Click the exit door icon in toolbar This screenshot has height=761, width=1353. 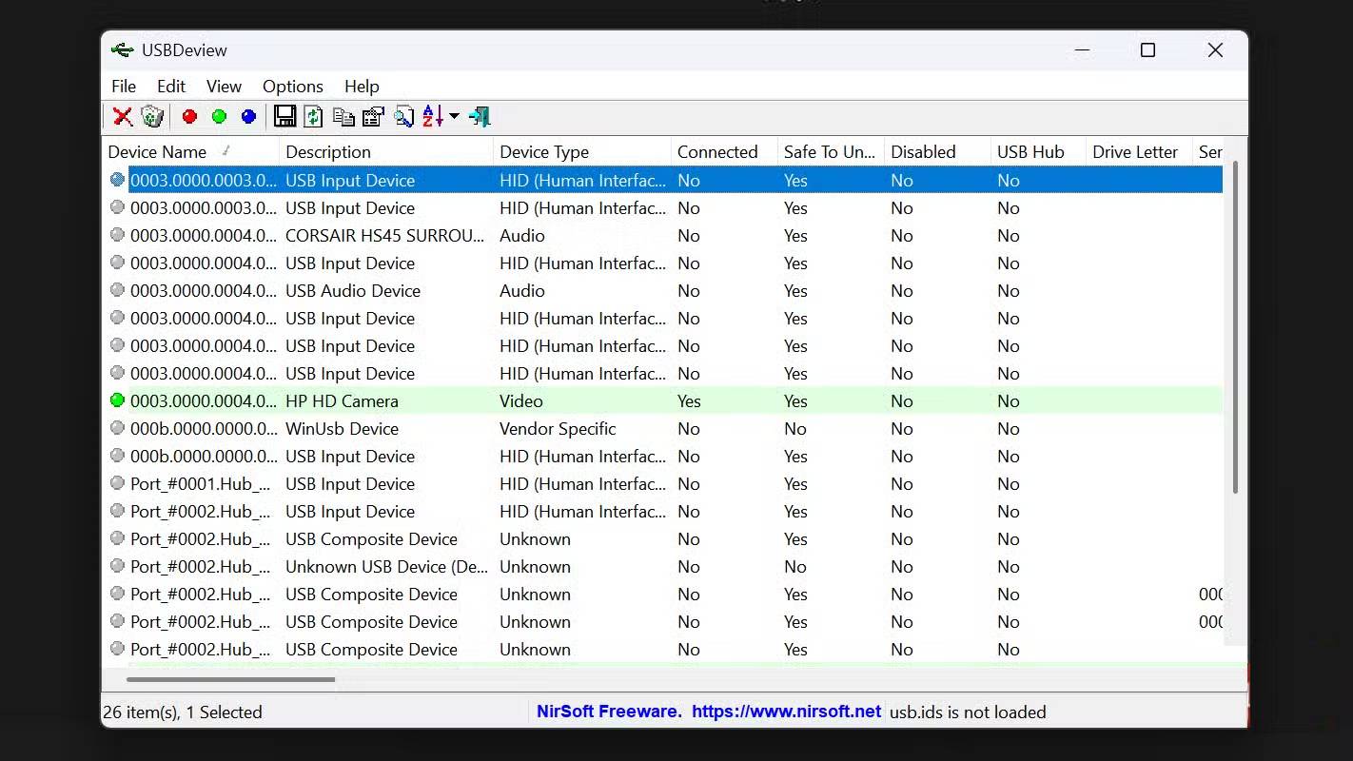click(x=480, y=117)
